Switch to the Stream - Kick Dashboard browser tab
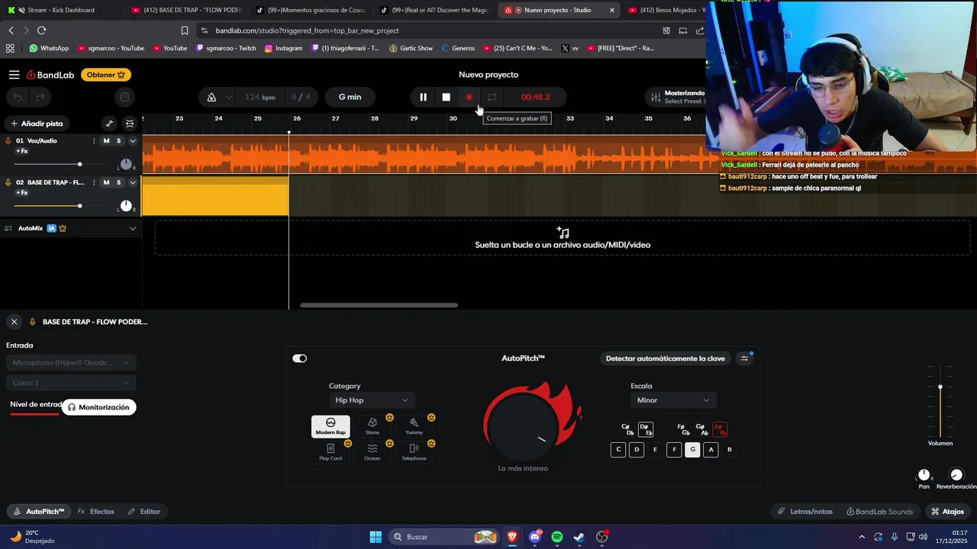The width and height of the screenshot is (977, 549). coord(61,10)
